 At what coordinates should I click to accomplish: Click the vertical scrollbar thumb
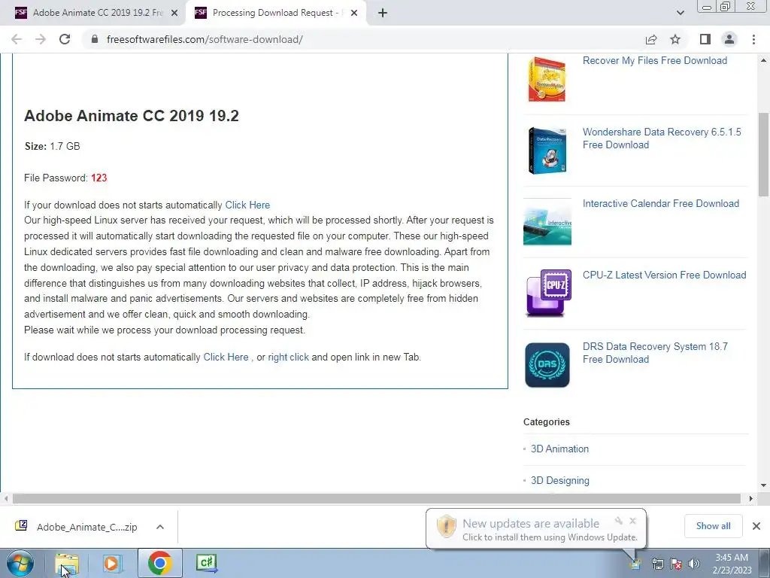(764, 154)
